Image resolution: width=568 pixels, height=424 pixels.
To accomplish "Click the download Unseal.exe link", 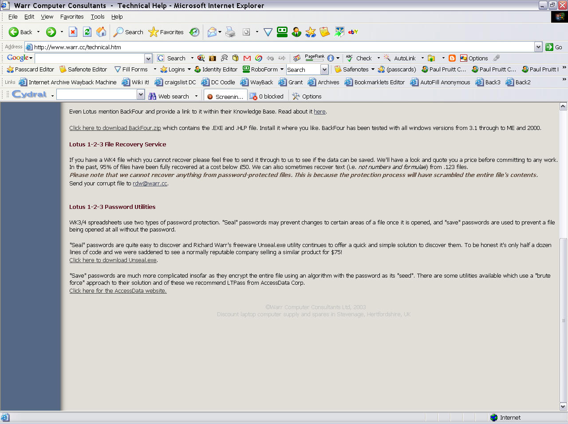I will click(x=113, y=260).
